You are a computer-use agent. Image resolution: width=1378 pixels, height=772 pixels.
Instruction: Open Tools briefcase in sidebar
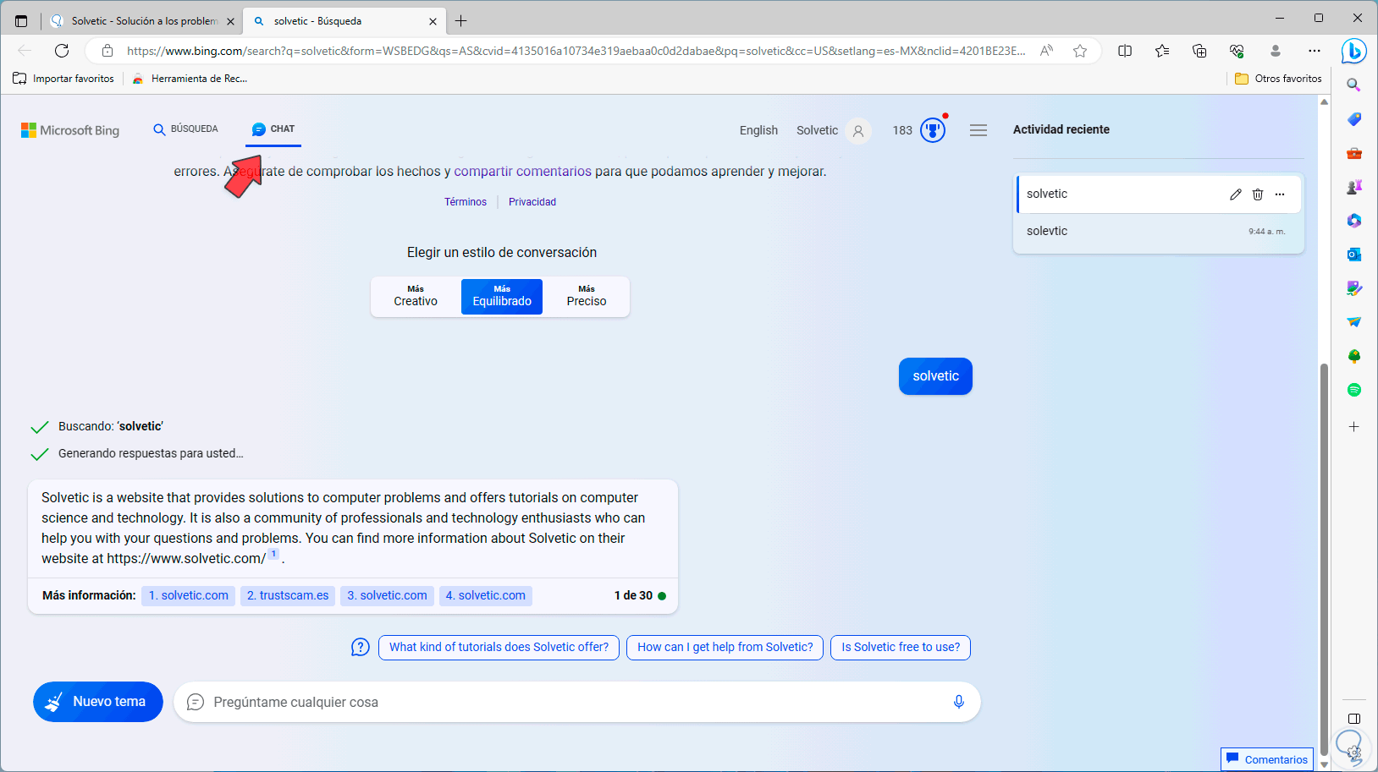[x=1354, y=153]
